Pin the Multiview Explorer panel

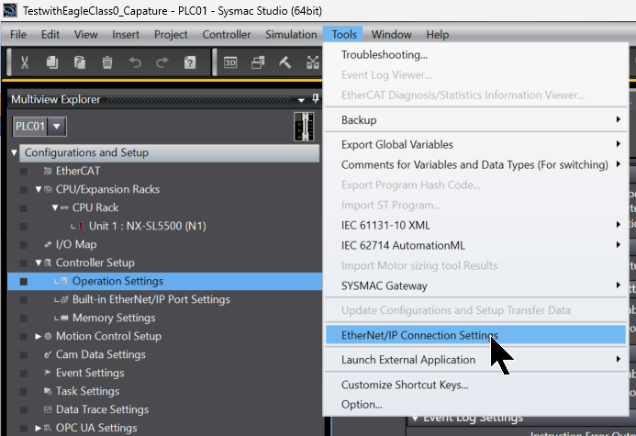click(x=315, y=98)
